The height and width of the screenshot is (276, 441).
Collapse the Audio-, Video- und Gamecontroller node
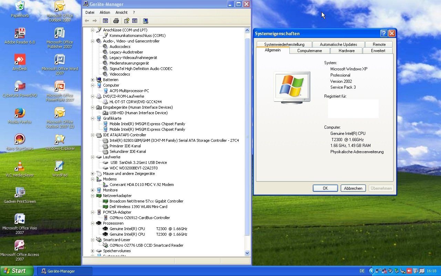[x=92, y=41]
